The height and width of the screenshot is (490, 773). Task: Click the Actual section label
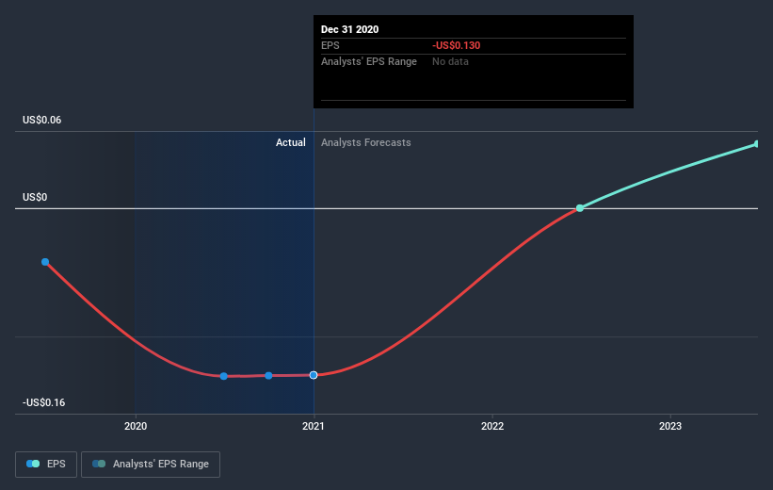[x=290, y=142]
